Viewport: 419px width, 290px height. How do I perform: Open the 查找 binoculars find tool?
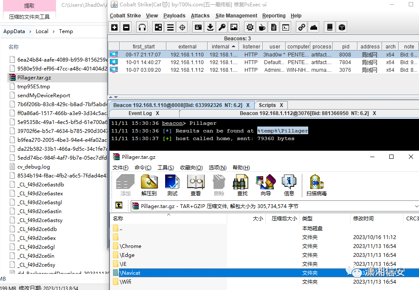(x=242, y=185)
